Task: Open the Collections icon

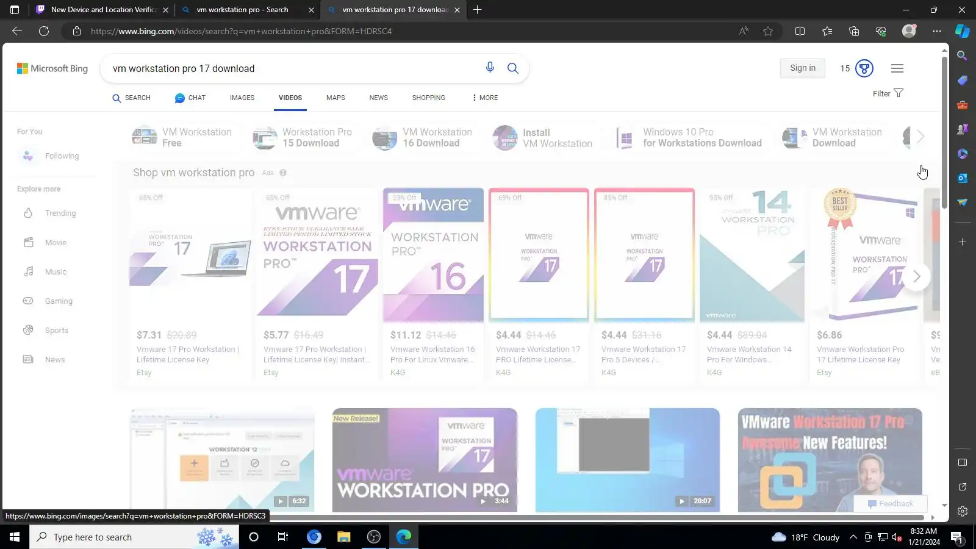Action: [854, 31]
